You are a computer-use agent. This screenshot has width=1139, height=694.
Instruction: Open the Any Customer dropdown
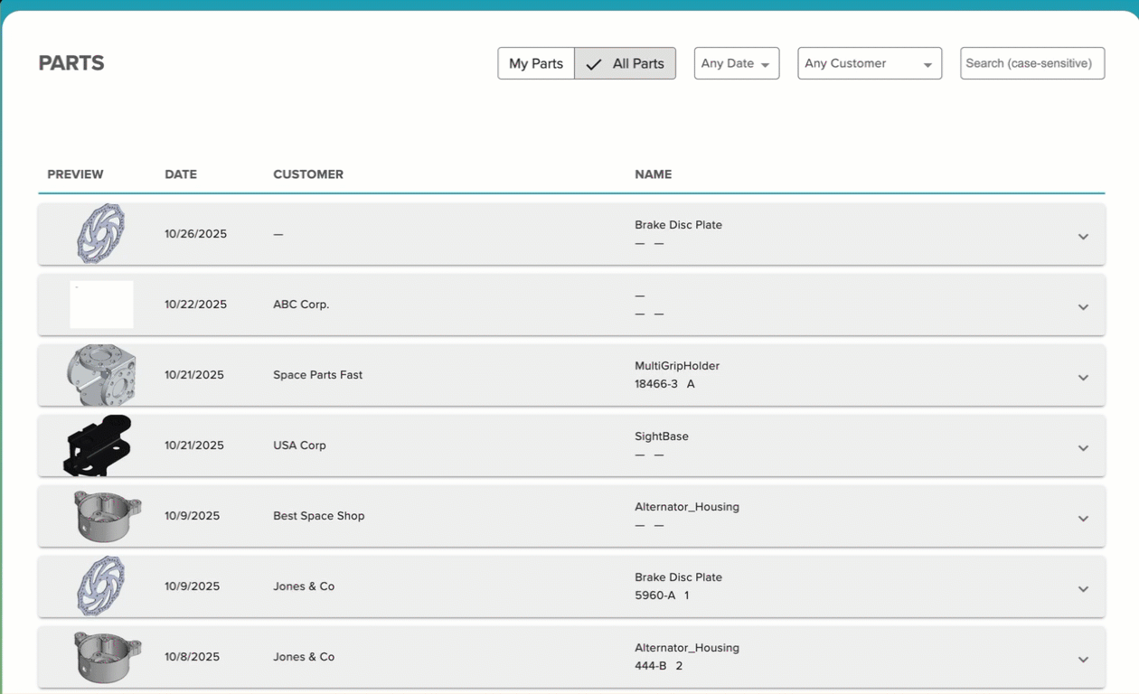tap(869, 63)
